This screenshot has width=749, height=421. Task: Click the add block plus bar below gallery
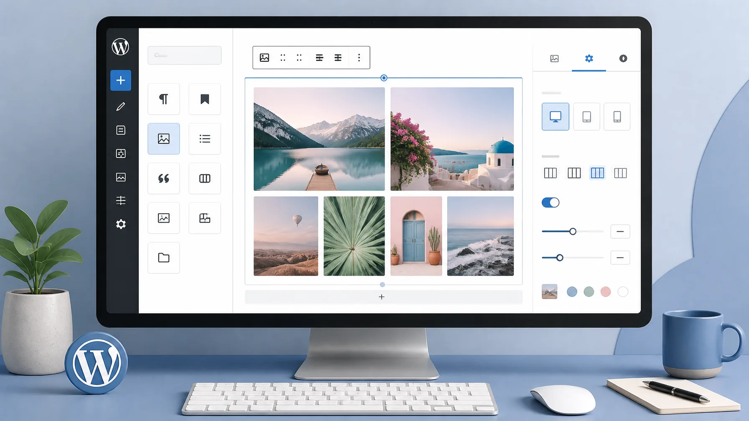384,297
